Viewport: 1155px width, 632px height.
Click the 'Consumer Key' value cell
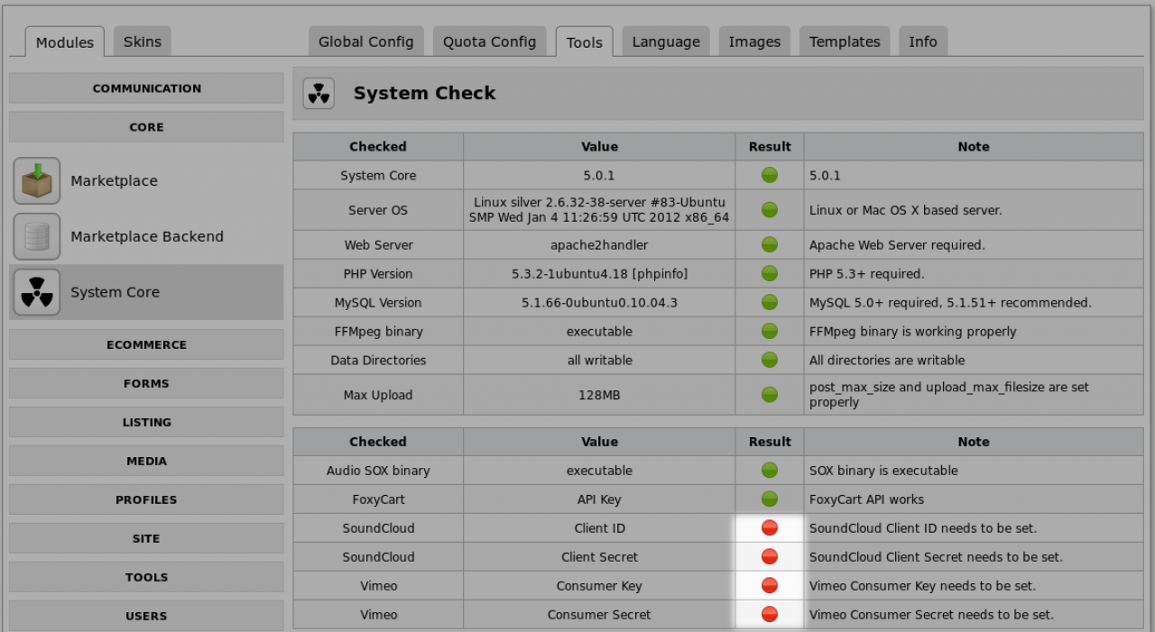point(599,586)
